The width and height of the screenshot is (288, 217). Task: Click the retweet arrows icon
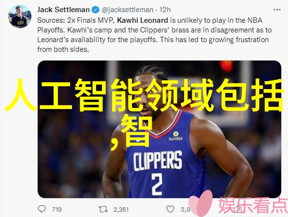pyautogui.click(x=103, y=209)
